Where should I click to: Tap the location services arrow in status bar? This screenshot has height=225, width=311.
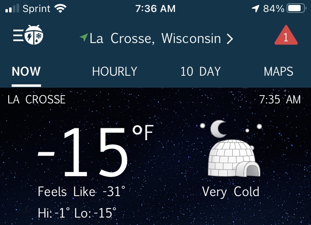pos(255,8)
